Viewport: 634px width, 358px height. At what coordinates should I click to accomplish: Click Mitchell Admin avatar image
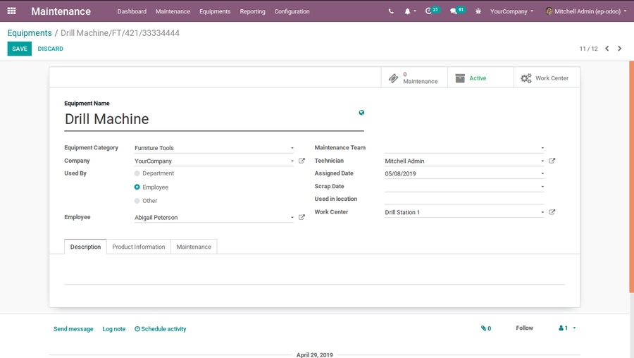click(549, 11)
